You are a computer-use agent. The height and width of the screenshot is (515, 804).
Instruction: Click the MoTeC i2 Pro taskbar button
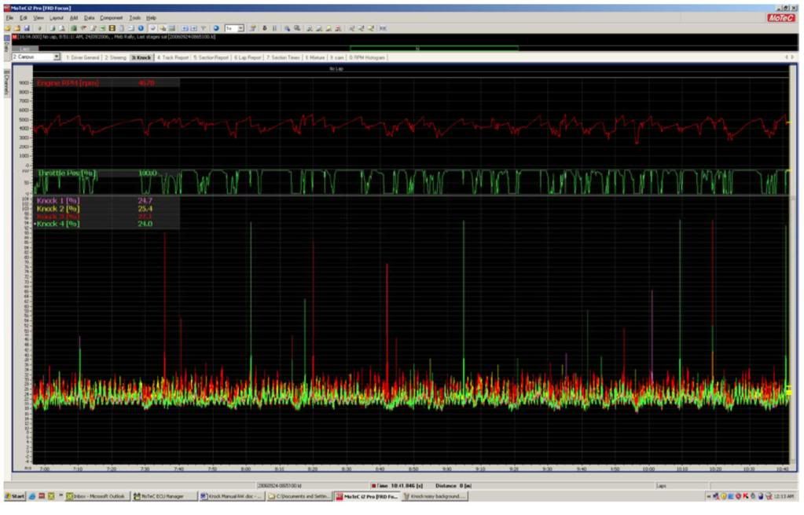point(366,497)
